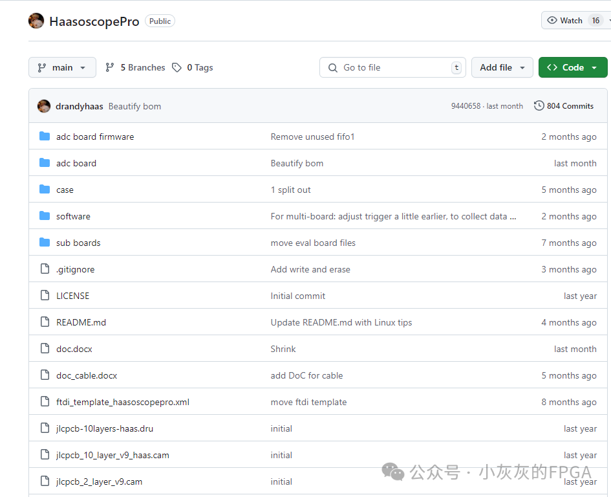Click the file icon next to doc.docx
Viewport: 611px width, 497px height.
click(45, 349)
